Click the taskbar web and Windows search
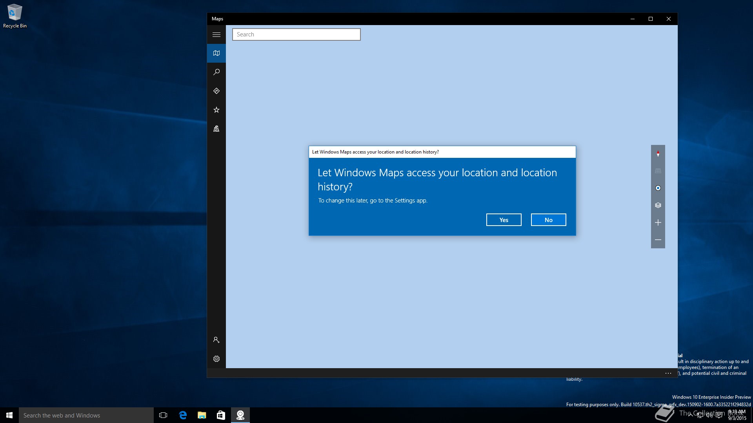 86,415
